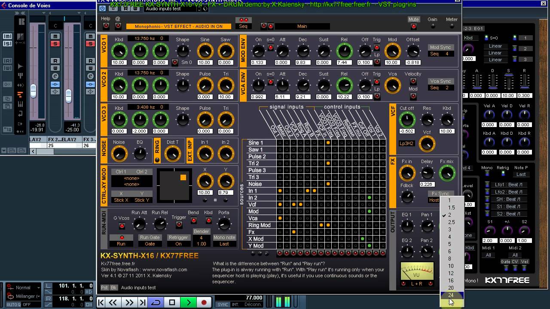Pick 12 in the Fx Sync menu
Screen dimensions: 550x309
pyautogui.click(x=452, y=273)
